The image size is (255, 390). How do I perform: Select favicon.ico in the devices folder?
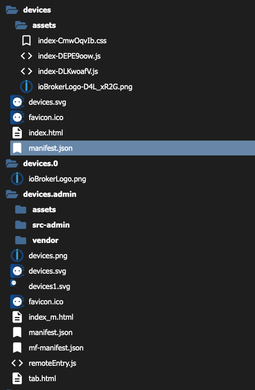(x=46, y=117)
